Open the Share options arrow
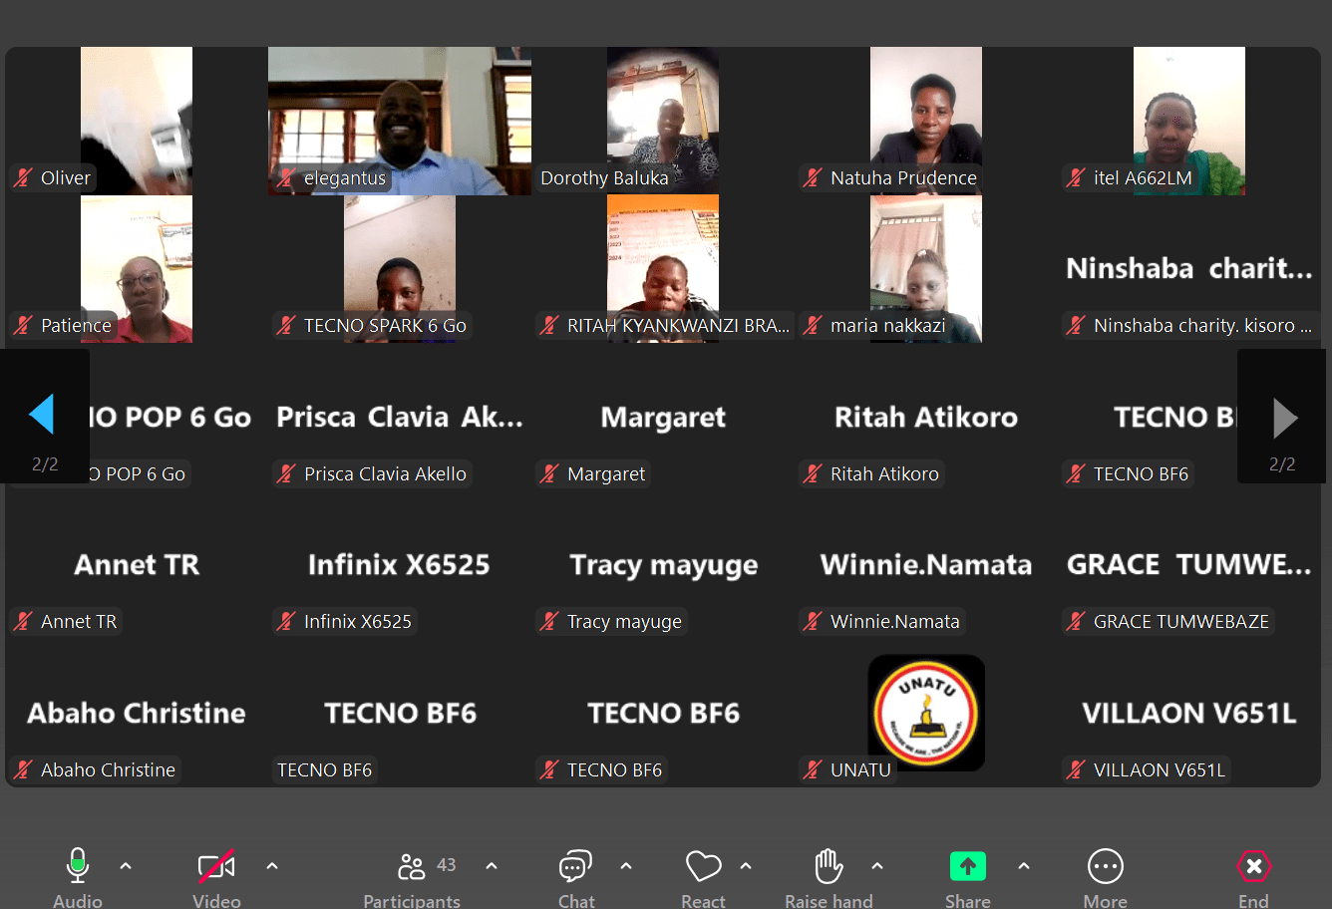The height and width of the screenshot is (909, 1332). pyautogui.click(x=1024, y=866)
